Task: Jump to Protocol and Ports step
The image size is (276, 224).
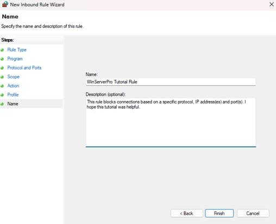Action: [x=24, y=67]
